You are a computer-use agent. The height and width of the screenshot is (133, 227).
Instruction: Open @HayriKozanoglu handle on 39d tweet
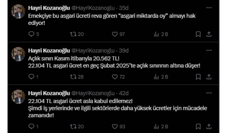pos(93,51)
